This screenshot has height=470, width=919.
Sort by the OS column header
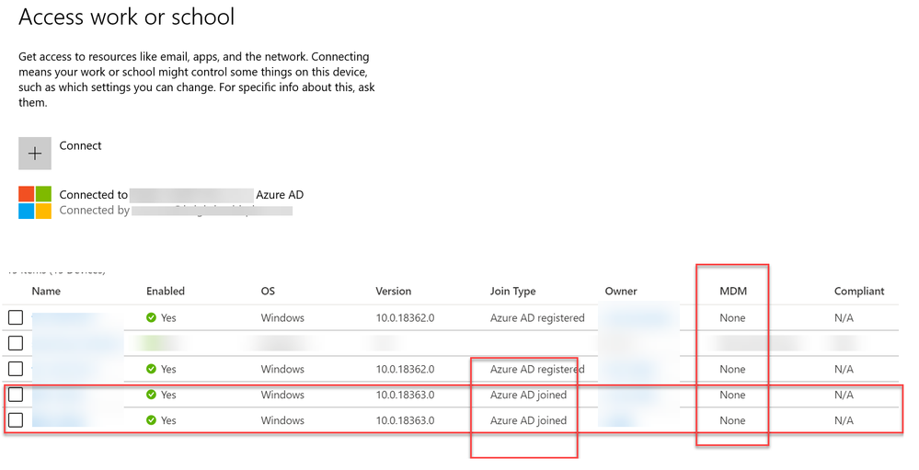point(268,292)
